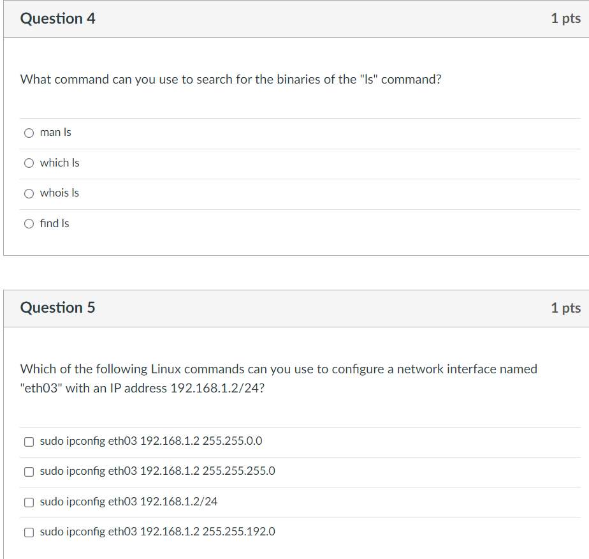Select the "whois ls" answer option

click(x=29, y=193)
